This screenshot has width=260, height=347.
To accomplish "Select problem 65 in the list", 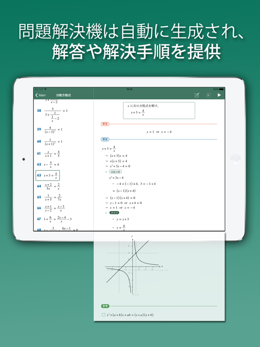I will pyautogui.click(x=49, y=197).
